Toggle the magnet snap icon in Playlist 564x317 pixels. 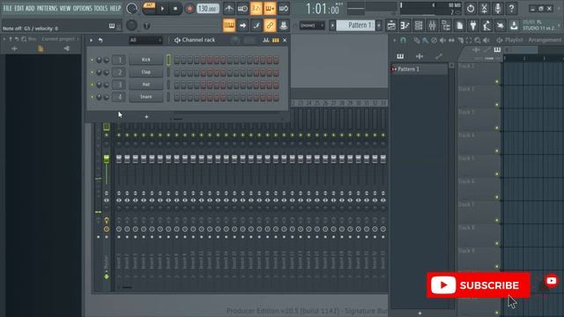point(404,41)
